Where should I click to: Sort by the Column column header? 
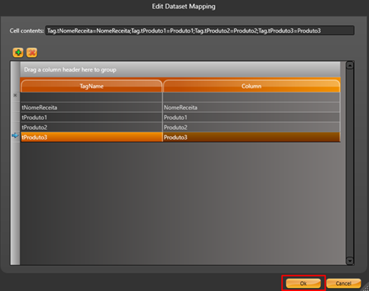pos(252,86)
